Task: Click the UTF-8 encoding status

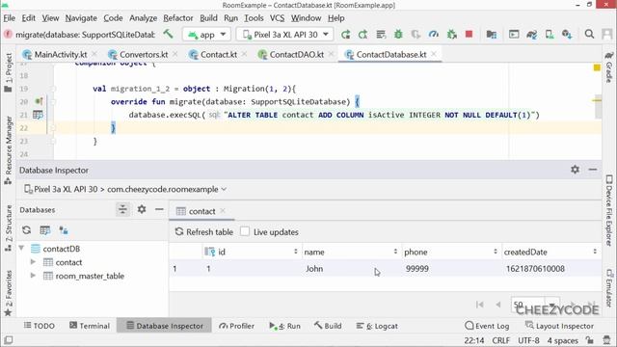Action: click(x=528, y=340)
